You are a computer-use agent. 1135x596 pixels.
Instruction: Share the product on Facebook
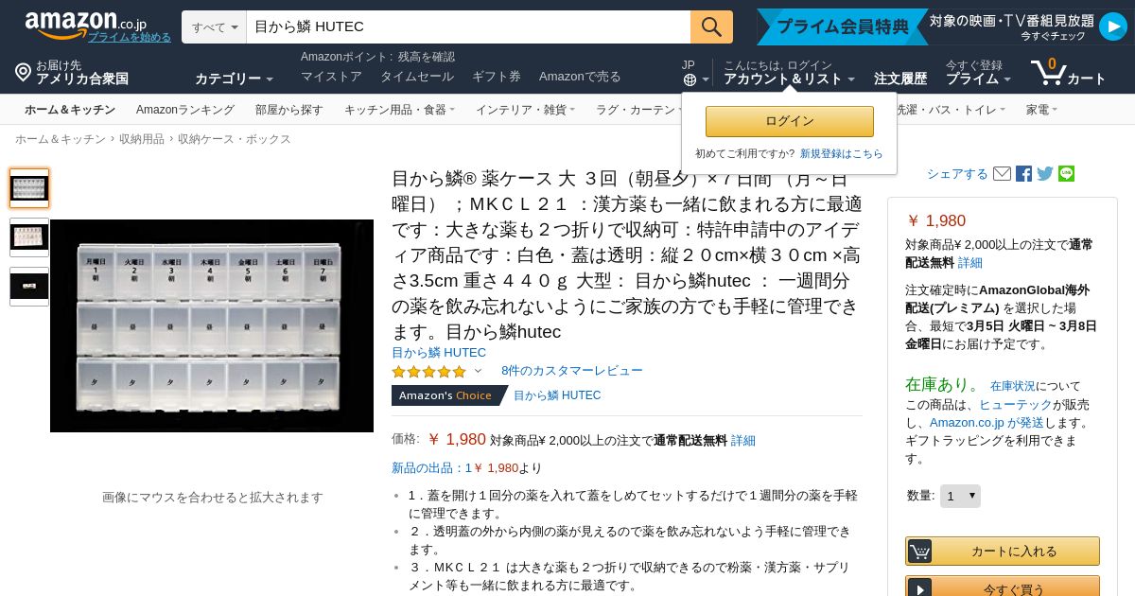tap(1023, 174)
